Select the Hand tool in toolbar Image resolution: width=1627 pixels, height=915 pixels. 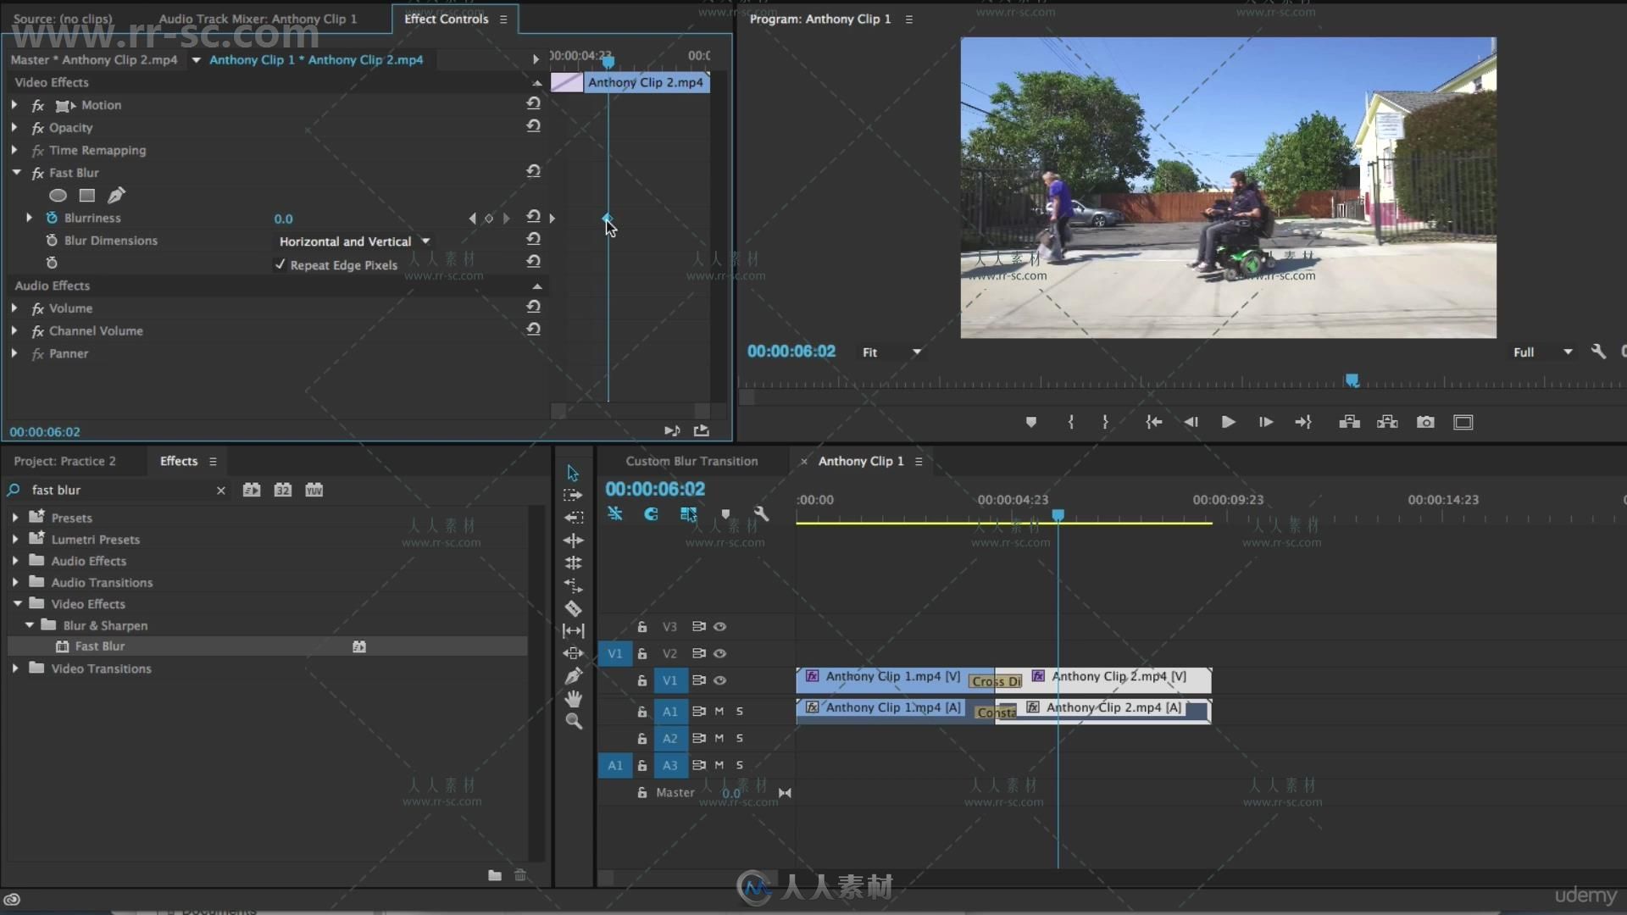click(575, 698)
